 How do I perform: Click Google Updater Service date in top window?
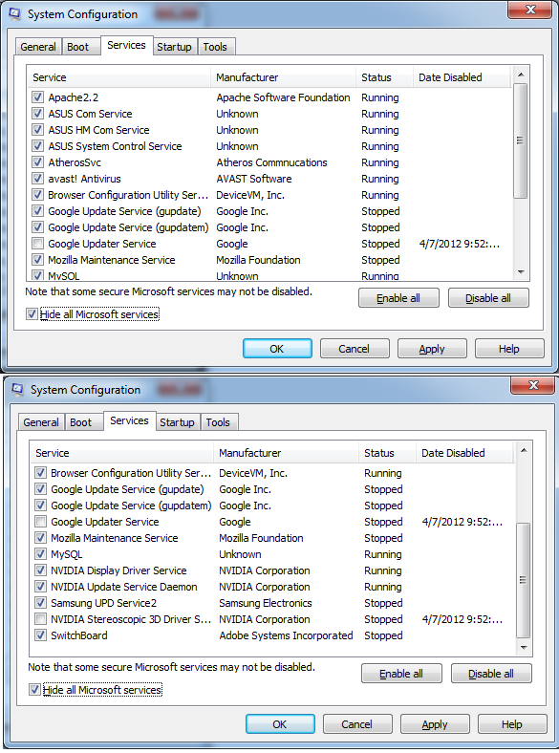pos(460,244)
